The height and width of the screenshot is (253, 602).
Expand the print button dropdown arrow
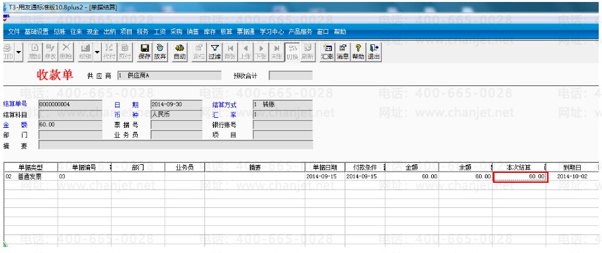tap(19, 52)
